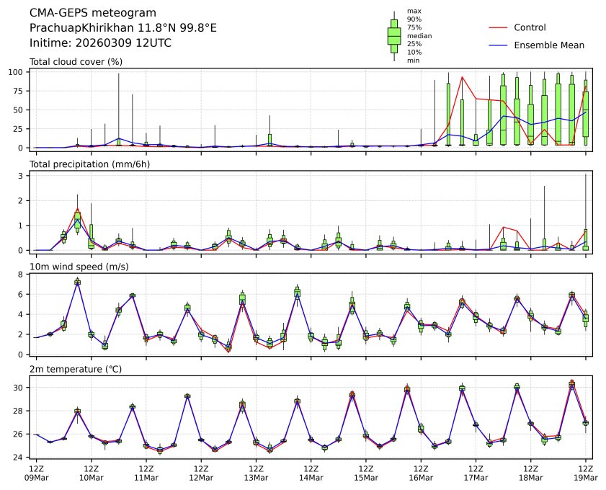Click the "12Z 19Mar" x-axis label
The image size is (606, 490).
[585, 473]
